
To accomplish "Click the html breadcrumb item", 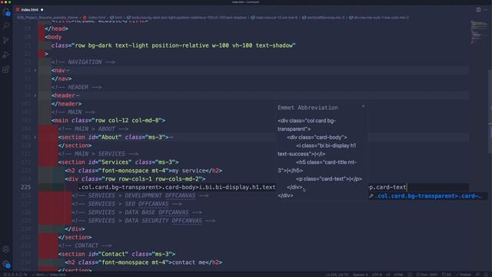I will (116, 18).
